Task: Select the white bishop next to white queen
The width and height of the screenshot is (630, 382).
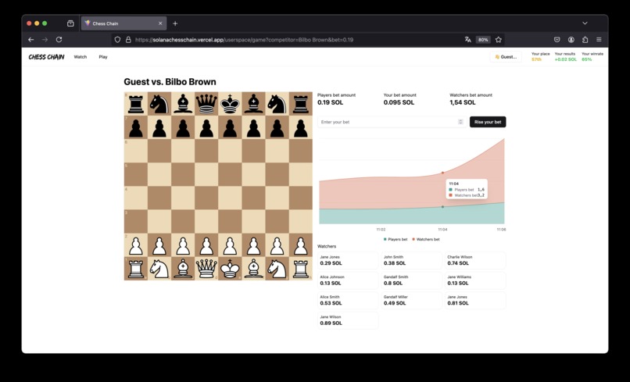Action: pos(183,269)
